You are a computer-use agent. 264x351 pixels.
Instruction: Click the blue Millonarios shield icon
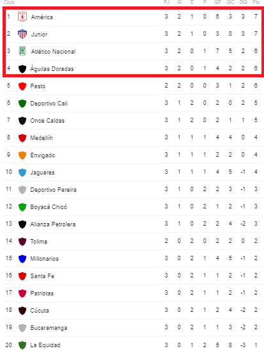pyautogui.click(x=22, y=259)
